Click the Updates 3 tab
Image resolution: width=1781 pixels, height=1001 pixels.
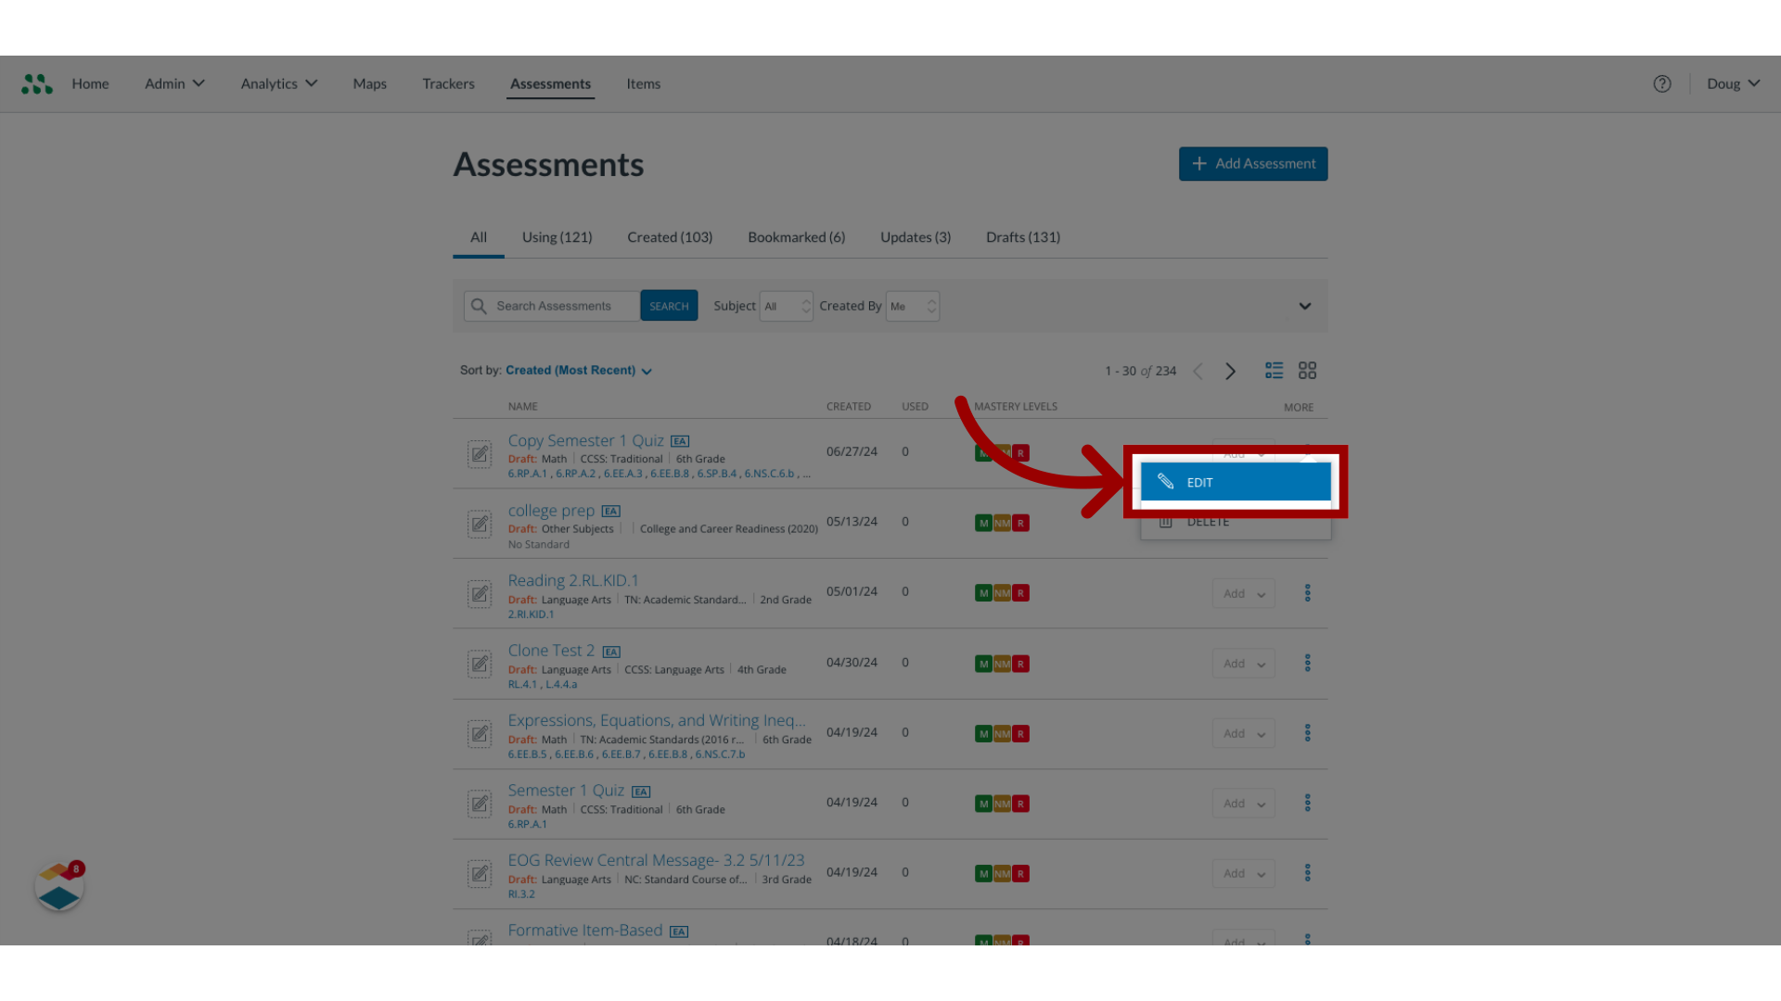(x=915, y=236)
